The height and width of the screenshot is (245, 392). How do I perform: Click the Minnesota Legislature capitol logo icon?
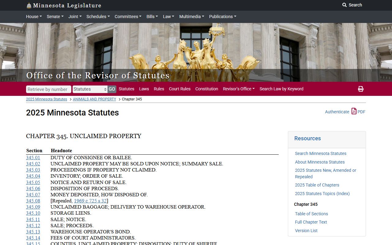click(29, 5)
